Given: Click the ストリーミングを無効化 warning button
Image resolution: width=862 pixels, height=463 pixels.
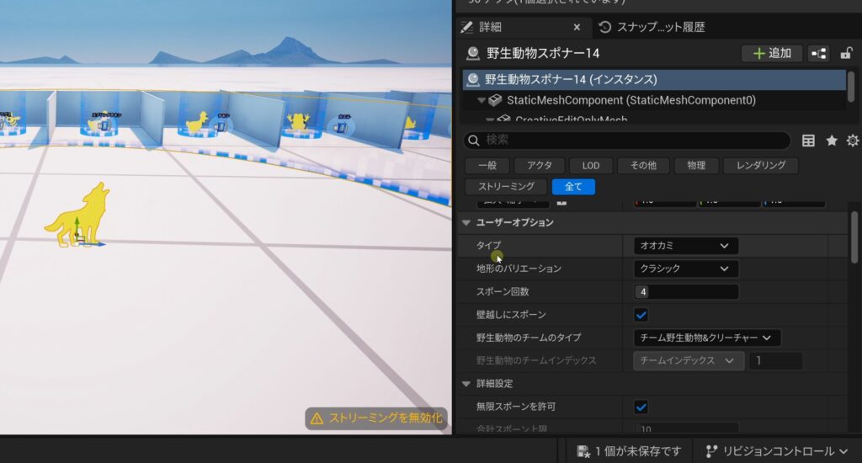Looking at the screenshot, I should (375, 418).
